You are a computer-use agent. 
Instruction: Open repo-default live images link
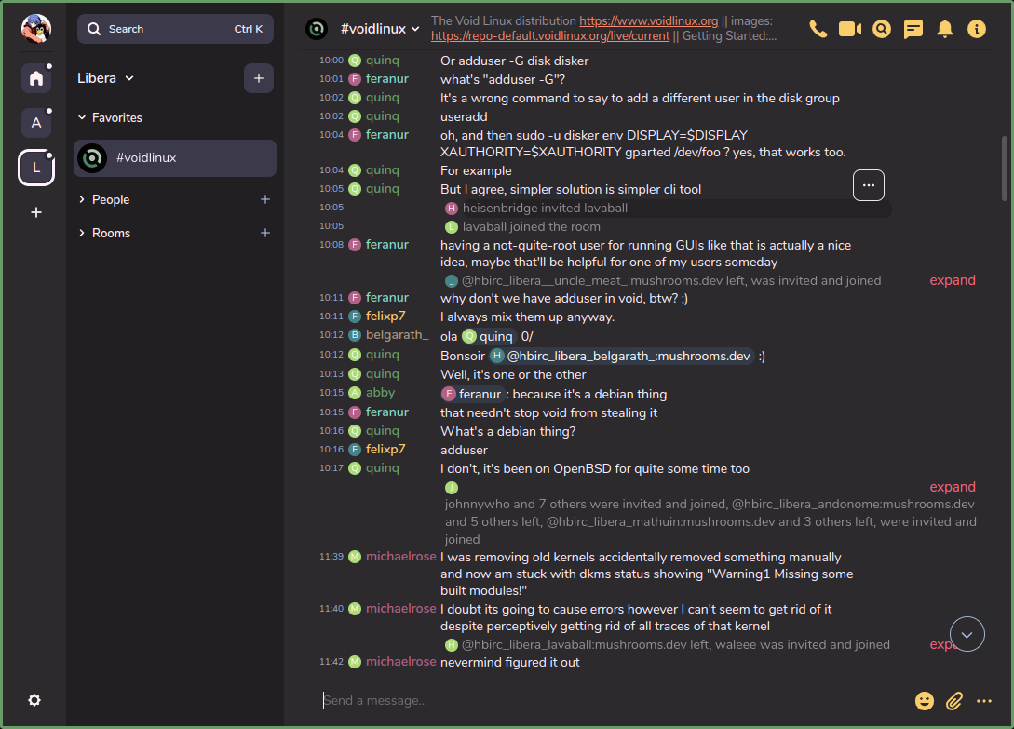(x=550, y=36)
